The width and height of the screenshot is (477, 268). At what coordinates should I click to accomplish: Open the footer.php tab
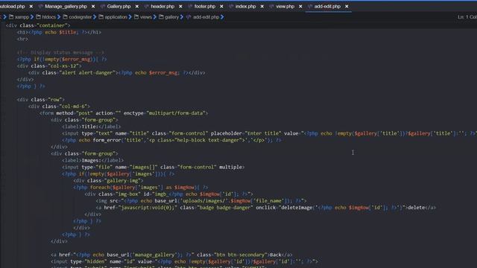coord(205,7)
